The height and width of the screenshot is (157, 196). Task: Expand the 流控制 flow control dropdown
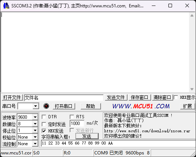[35, 144]
